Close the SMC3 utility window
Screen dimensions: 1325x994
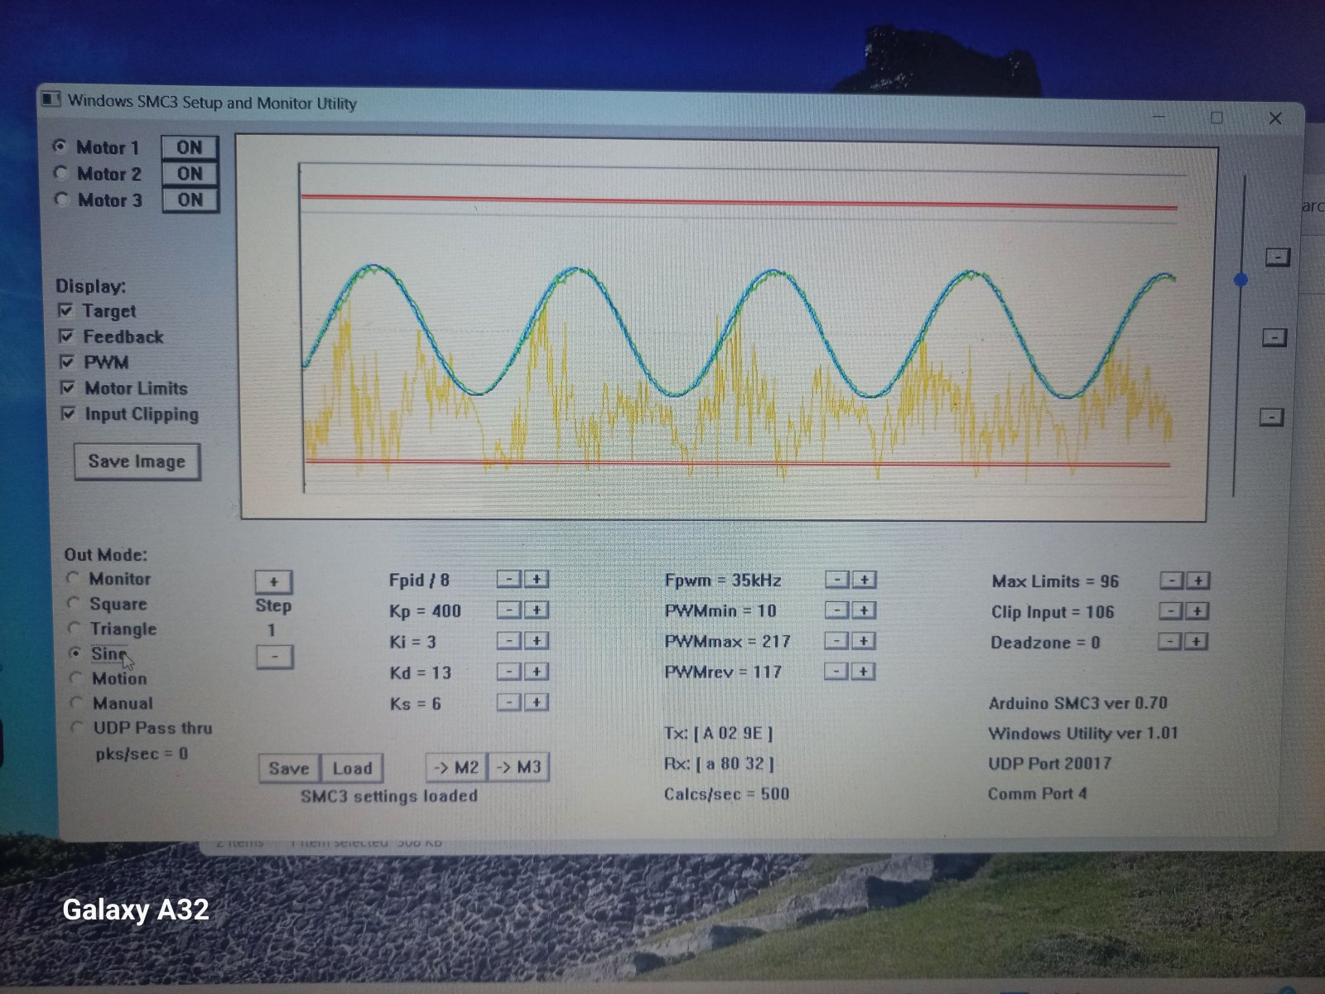(1275, 118)
